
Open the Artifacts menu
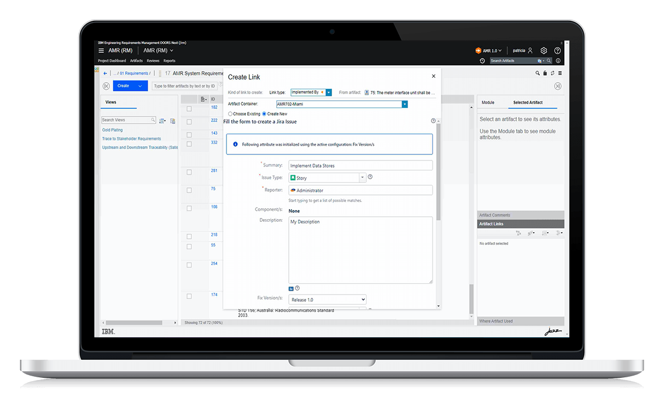[x=136, y=61]
